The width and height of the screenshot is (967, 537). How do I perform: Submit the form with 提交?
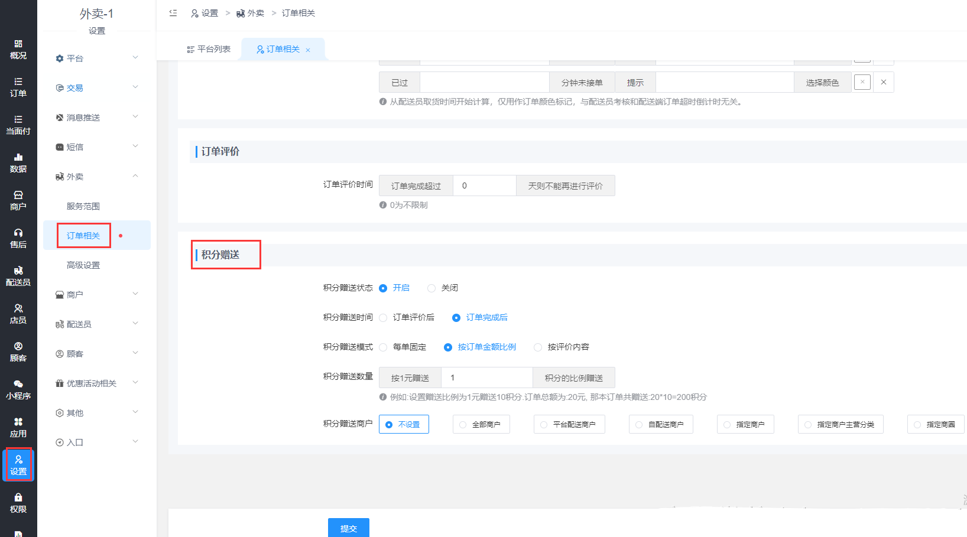tap(349, 528)
